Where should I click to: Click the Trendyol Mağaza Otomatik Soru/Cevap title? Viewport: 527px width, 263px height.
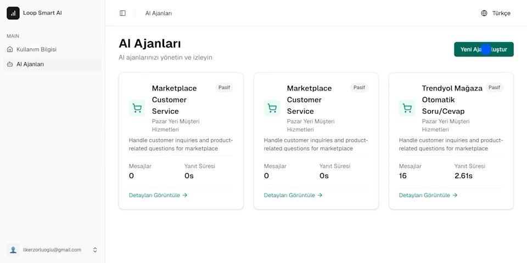click(452, 100)
